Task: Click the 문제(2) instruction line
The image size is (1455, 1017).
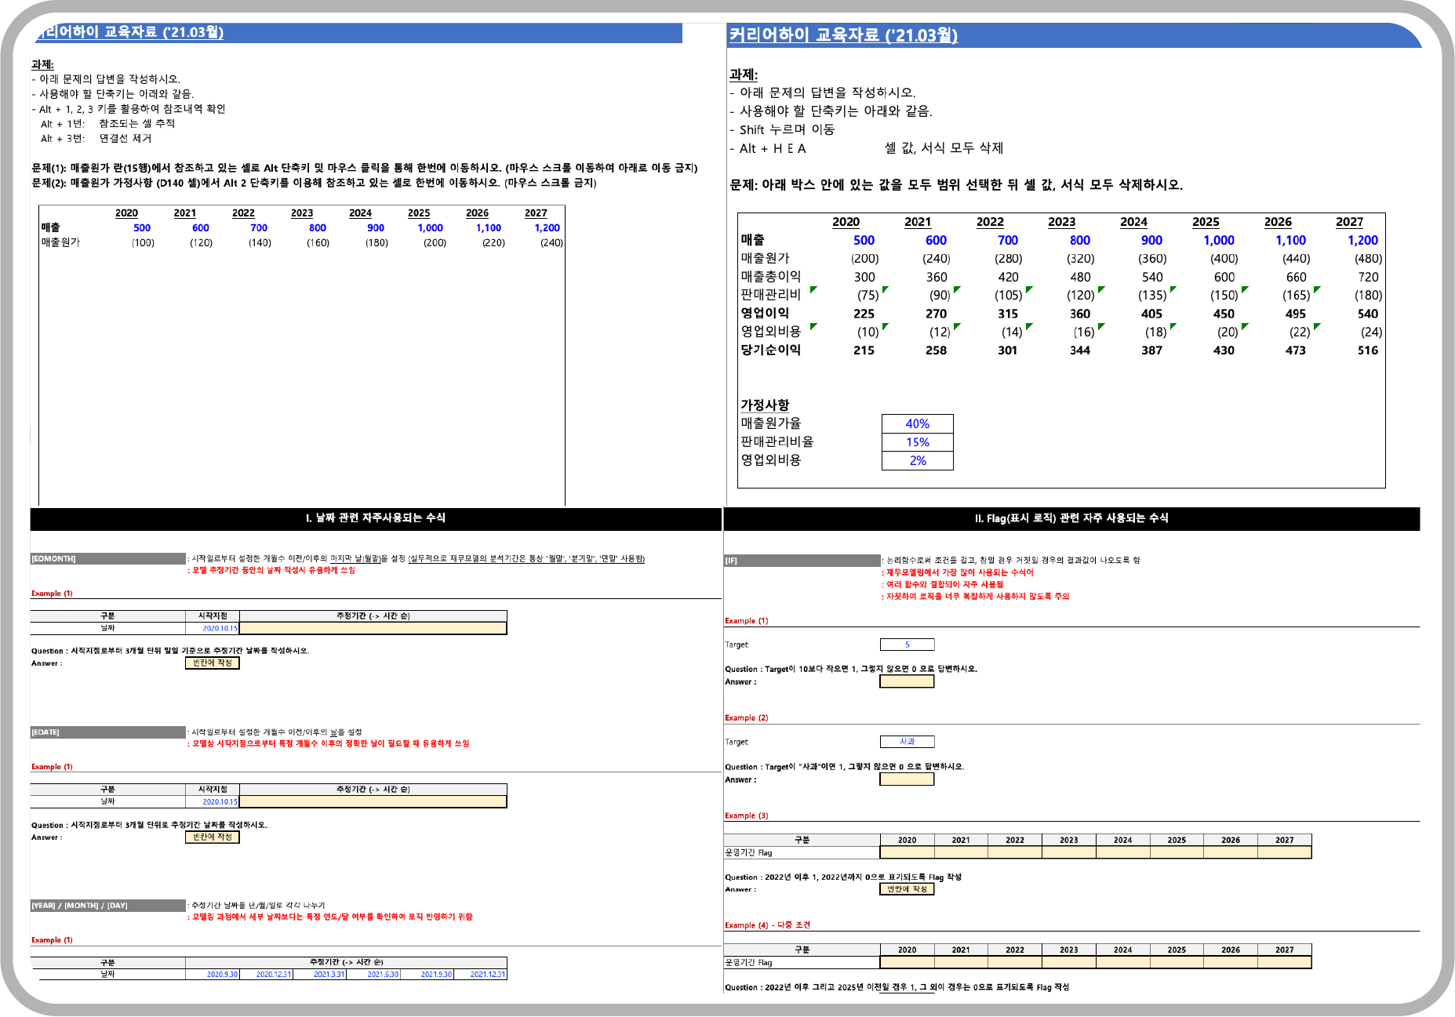Action: click(x=314, y=183)
